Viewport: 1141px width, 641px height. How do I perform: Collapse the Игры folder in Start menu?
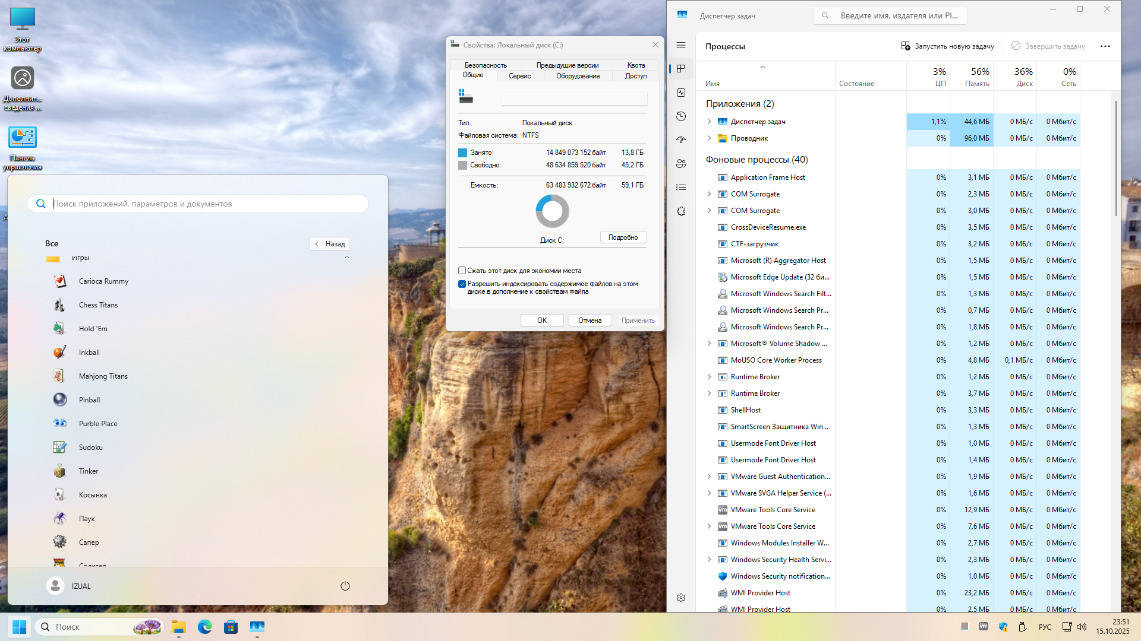click(347, 258)
